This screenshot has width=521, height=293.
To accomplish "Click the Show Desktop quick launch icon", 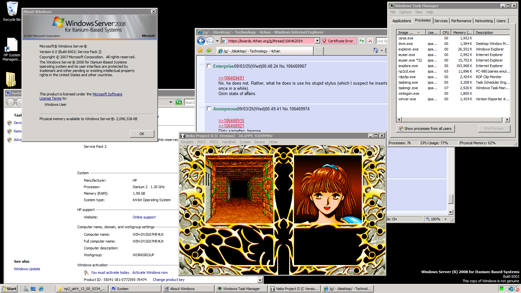I will [33, 289].
